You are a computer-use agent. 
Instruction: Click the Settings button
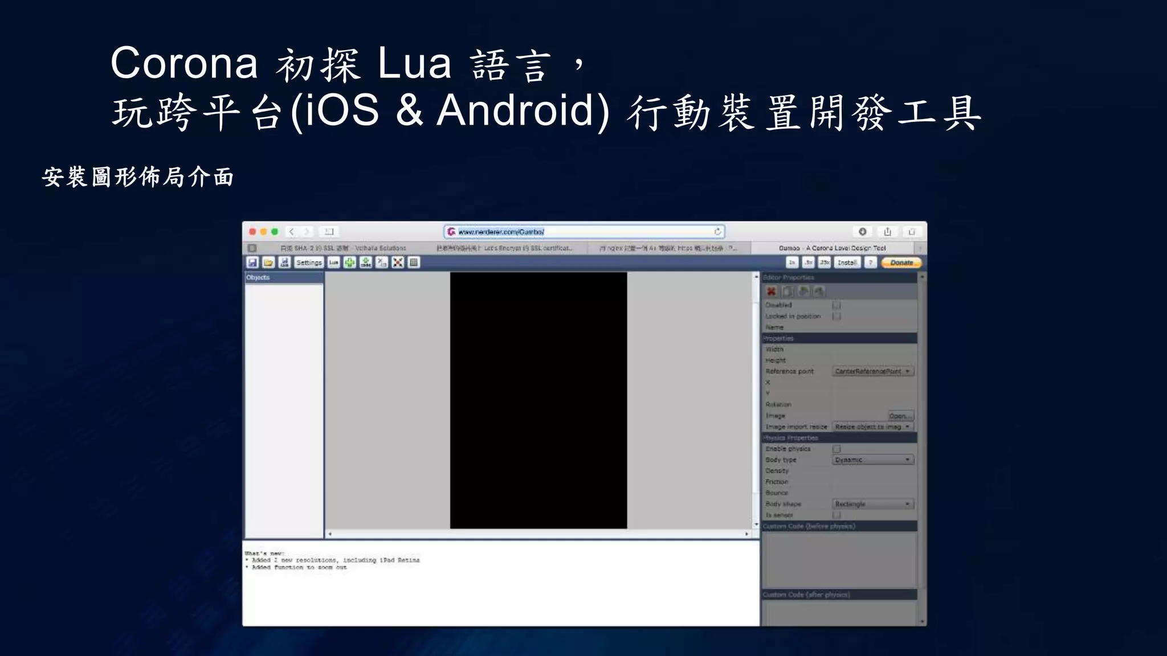[309, 263]
